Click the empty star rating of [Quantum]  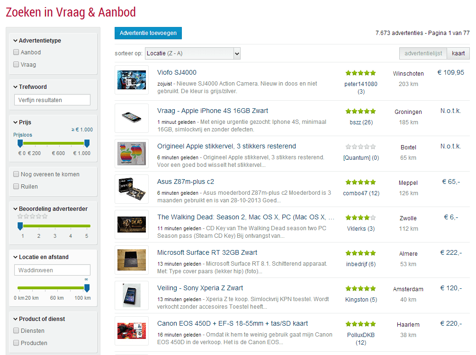[360, 147]
